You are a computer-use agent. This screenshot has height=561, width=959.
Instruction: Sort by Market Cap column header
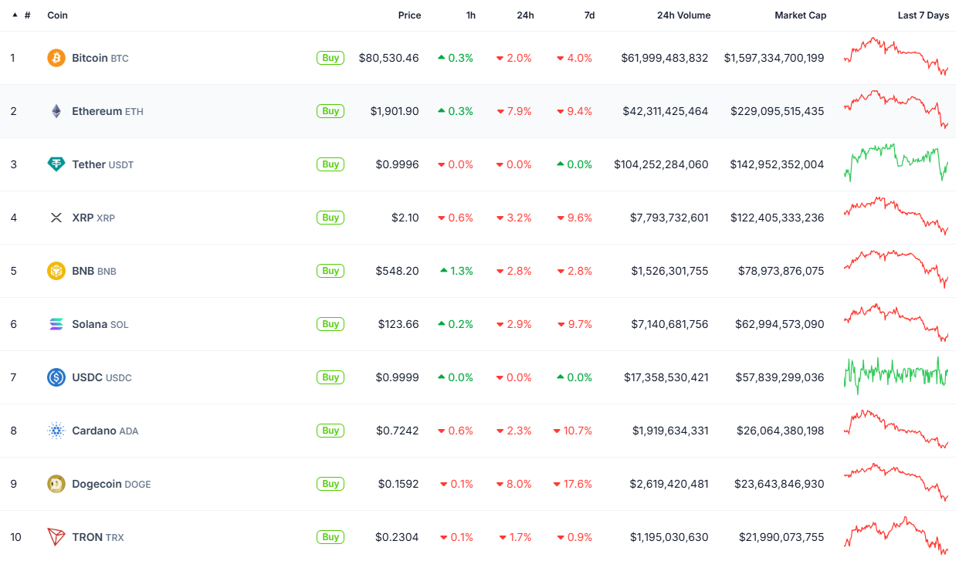coord(800,15)
